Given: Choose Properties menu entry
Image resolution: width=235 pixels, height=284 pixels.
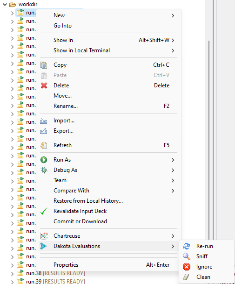Looking at the screenshot, I should (x=108, y=265).
